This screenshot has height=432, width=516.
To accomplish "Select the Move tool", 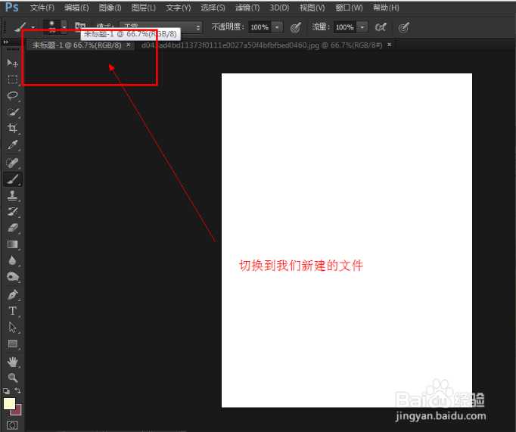I will [x=13, y=63].
